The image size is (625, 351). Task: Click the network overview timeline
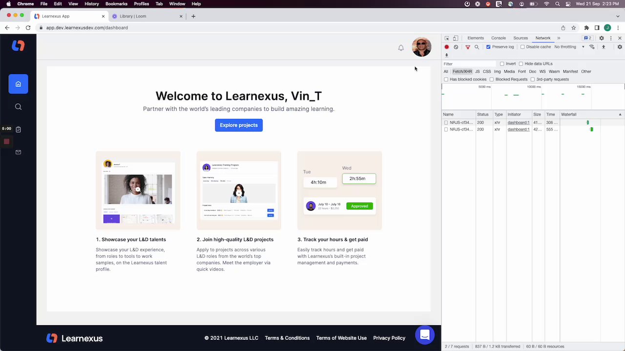(x=533, y=97)
